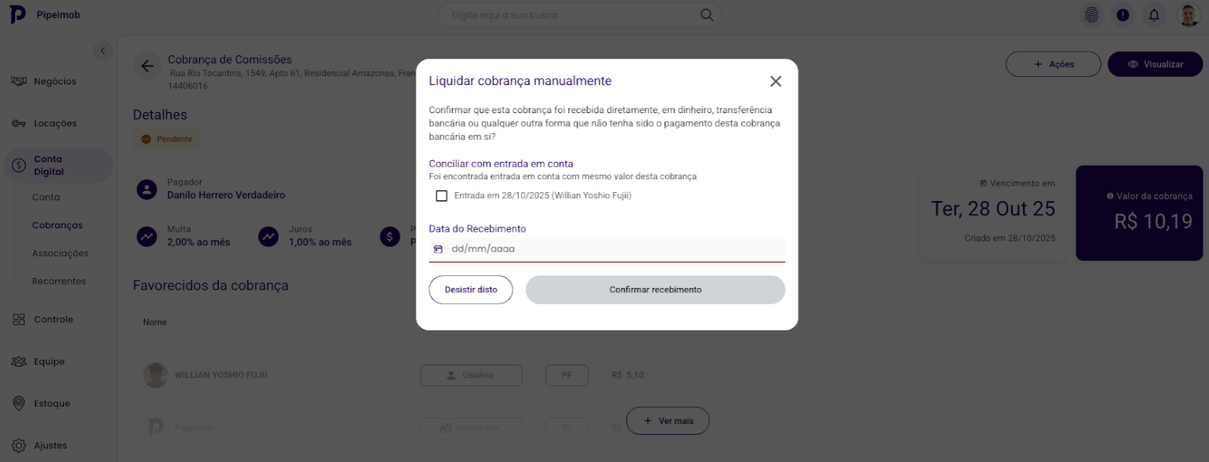Check the Entrada em 28/10/2025 checkbox
Image resolution: width=1209 pixels, height=462 pixels.
442,196
